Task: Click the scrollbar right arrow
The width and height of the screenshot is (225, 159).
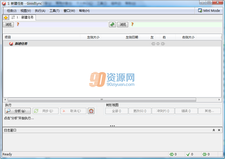Action: 219,100
